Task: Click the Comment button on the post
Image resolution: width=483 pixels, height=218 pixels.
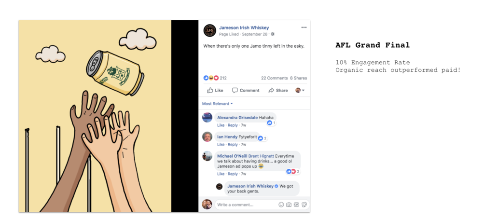Action: (246, 90)
